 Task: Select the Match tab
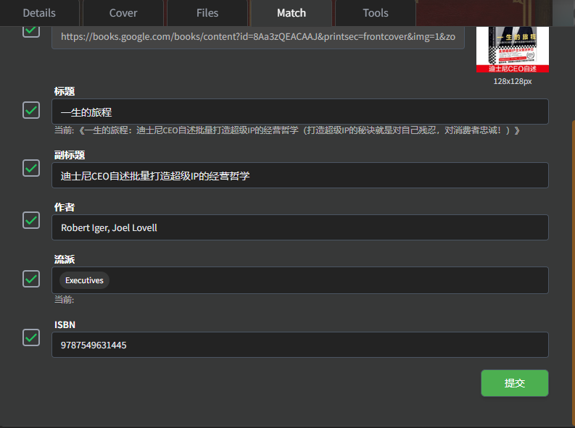coord(291,13)
